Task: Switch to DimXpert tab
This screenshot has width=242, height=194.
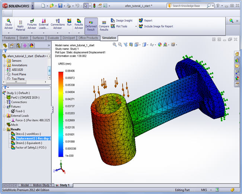Action: [69, 38]
